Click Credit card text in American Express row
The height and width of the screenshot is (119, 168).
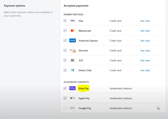pos(115,41)
